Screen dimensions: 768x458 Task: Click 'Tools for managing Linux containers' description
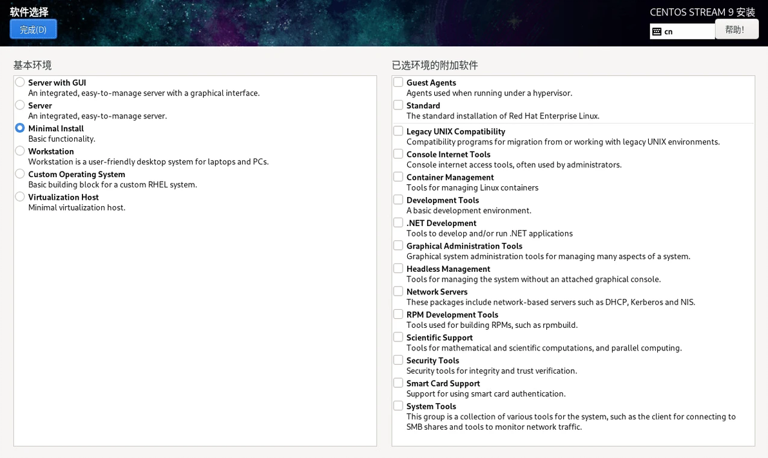tap(472, 187)
